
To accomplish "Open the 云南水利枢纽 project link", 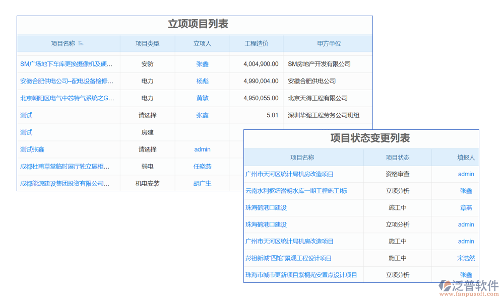I will [296, 191].
